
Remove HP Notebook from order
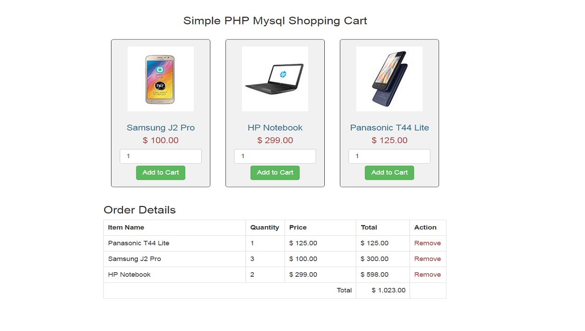427,274
